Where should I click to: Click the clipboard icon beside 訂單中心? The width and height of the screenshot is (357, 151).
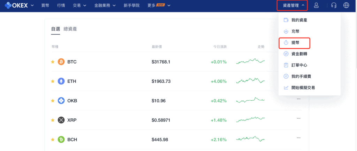(286, 65)
